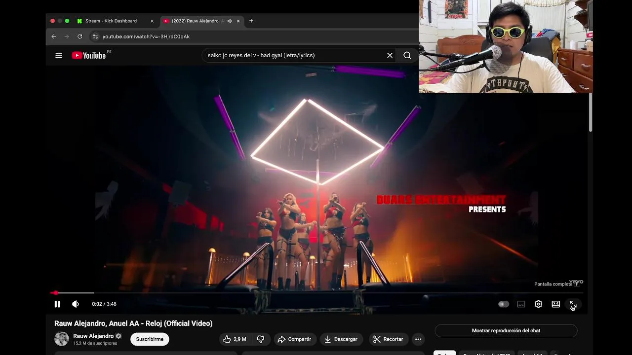This screenshot has height=355, width=632.
Task: Switch to theater mode
Action: coord(555,304)
